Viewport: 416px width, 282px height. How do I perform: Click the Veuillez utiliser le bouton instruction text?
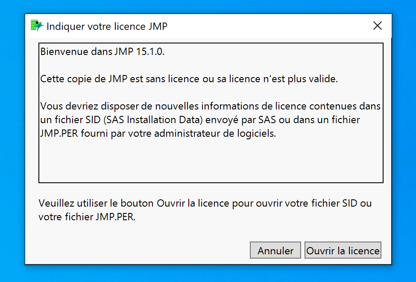tap(205, 203)
